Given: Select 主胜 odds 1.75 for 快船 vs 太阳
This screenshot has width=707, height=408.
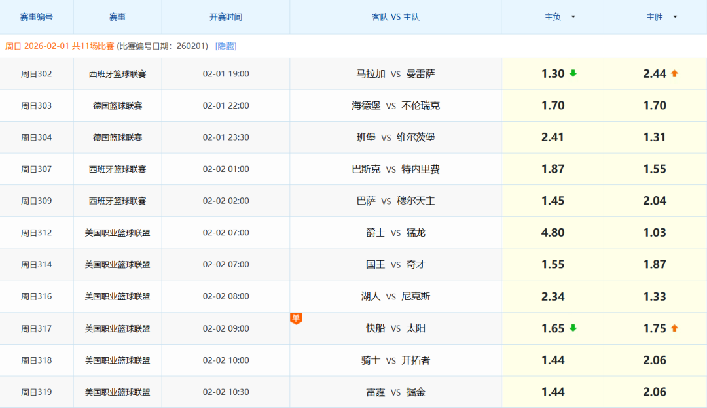Looking at the screenshot, I should [655, 328].
